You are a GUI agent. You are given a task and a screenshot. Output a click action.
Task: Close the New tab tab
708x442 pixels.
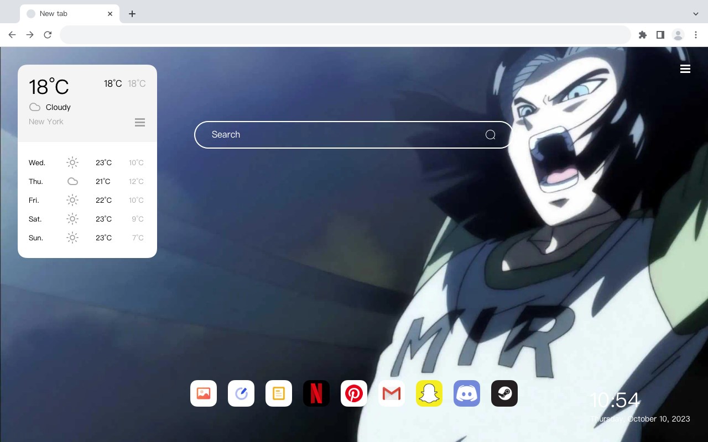110,14
